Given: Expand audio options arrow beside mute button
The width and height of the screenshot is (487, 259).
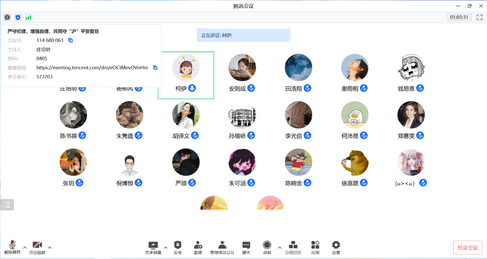Looking at the screenshot, I should 25,247.
